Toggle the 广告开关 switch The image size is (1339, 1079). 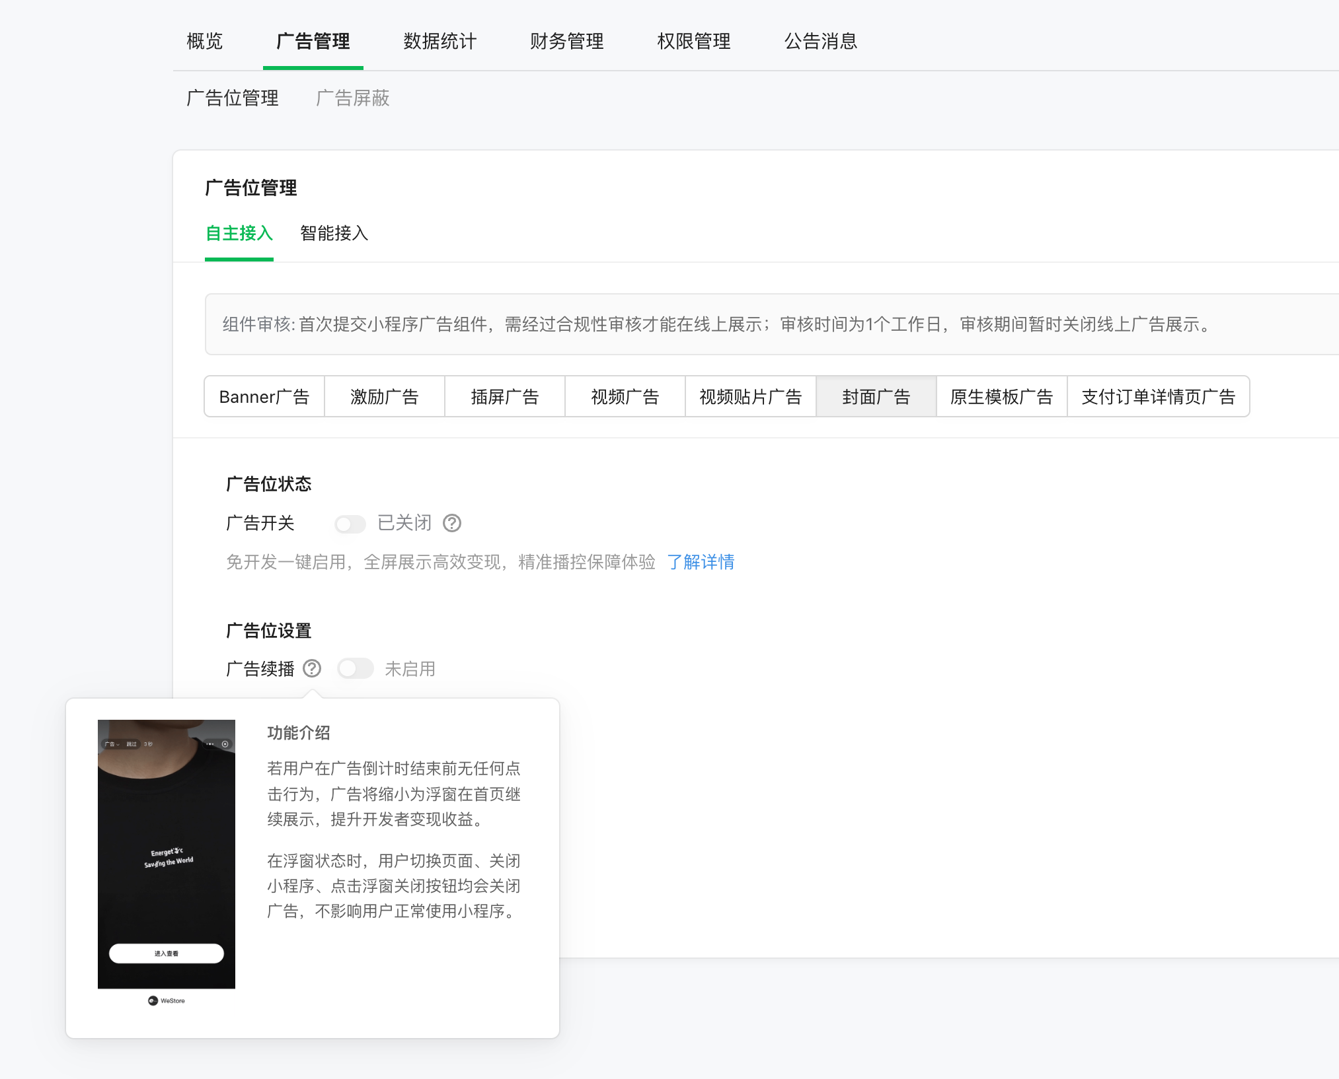(350, 524)
